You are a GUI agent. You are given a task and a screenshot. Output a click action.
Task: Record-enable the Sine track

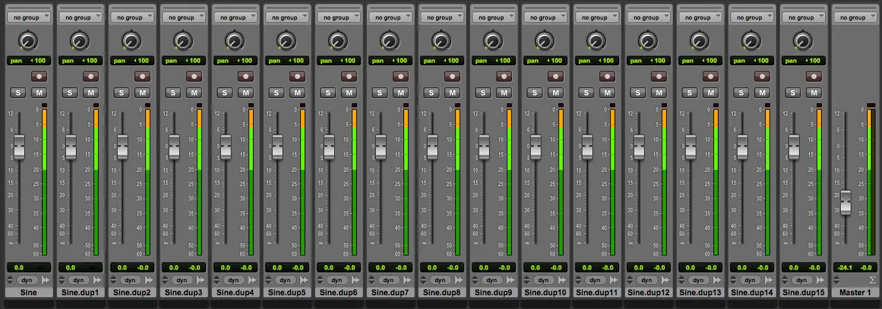pos(39,76)
